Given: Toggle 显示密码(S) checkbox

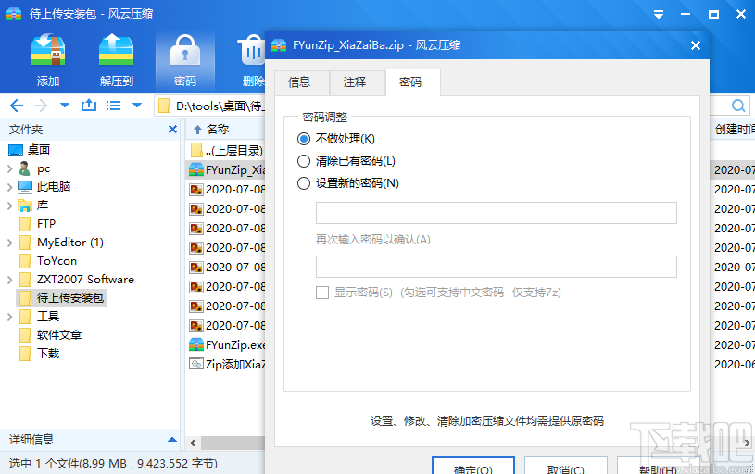Looking at the screenshot, I should tap(322, 293).
